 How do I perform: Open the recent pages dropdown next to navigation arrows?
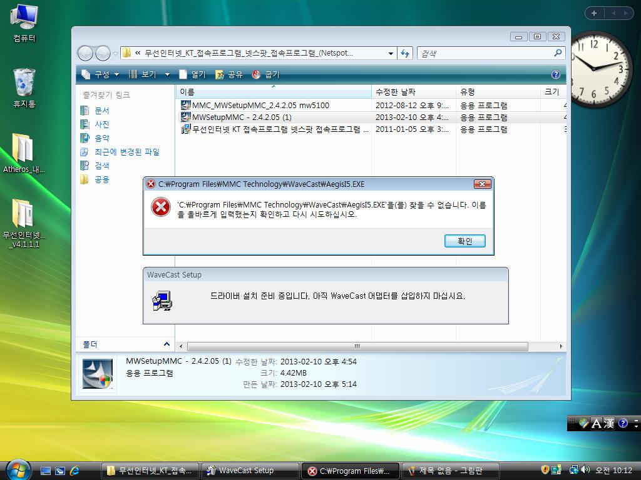pos(115,54)
